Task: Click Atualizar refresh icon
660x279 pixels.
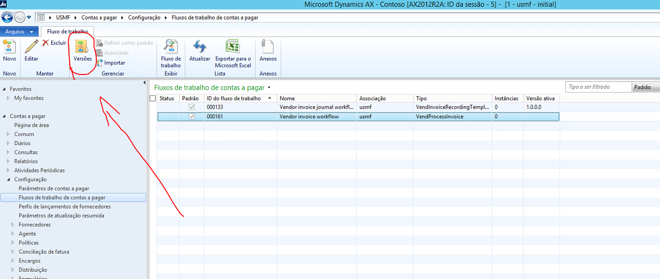Action: point(200,47)
